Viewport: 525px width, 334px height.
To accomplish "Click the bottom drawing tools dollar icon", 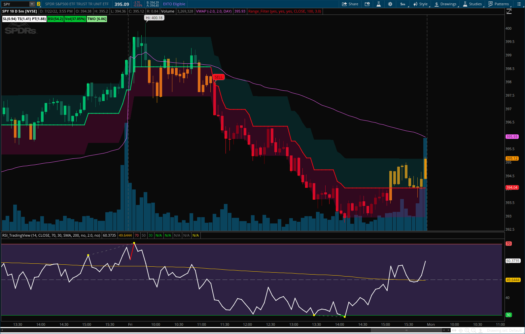I will click(x=481, y=330).
